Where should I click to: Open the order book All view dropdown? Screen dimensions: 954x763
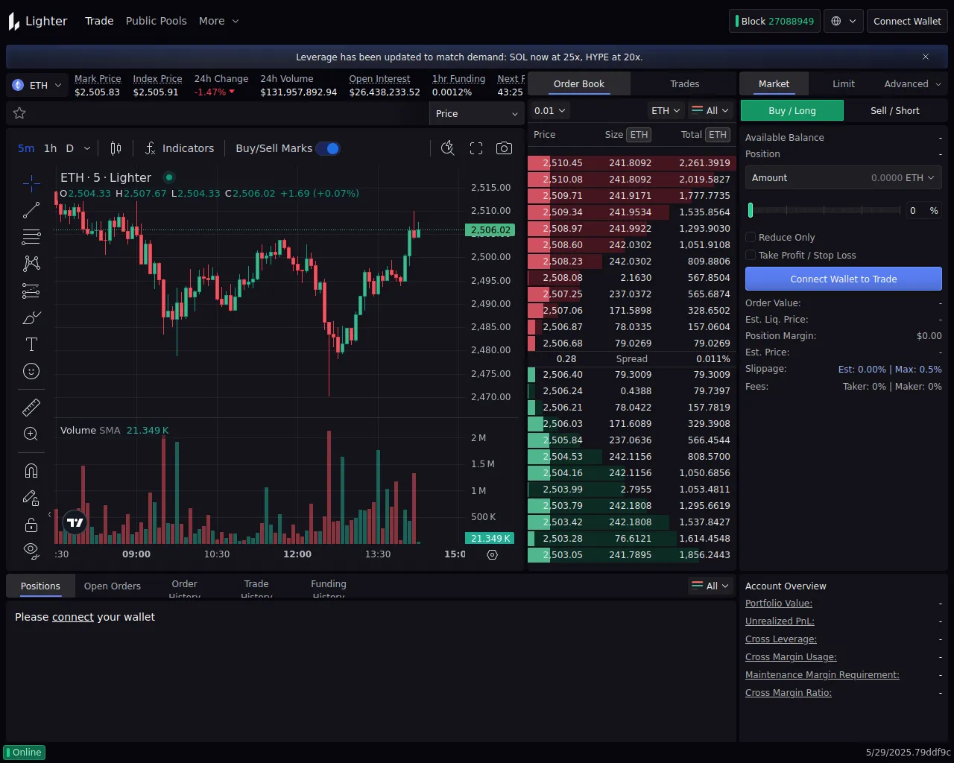click(710, 110)
